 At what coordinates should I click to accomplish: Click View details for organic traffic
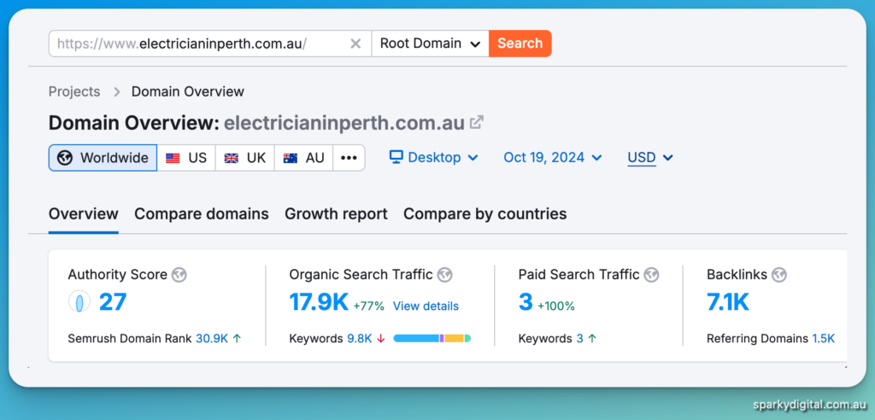coord(426,306)
